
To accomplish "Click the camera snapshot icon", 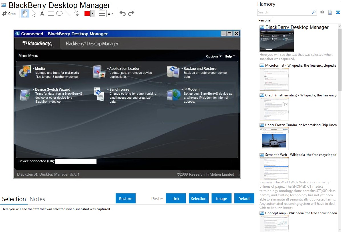I will pos(322,12).
